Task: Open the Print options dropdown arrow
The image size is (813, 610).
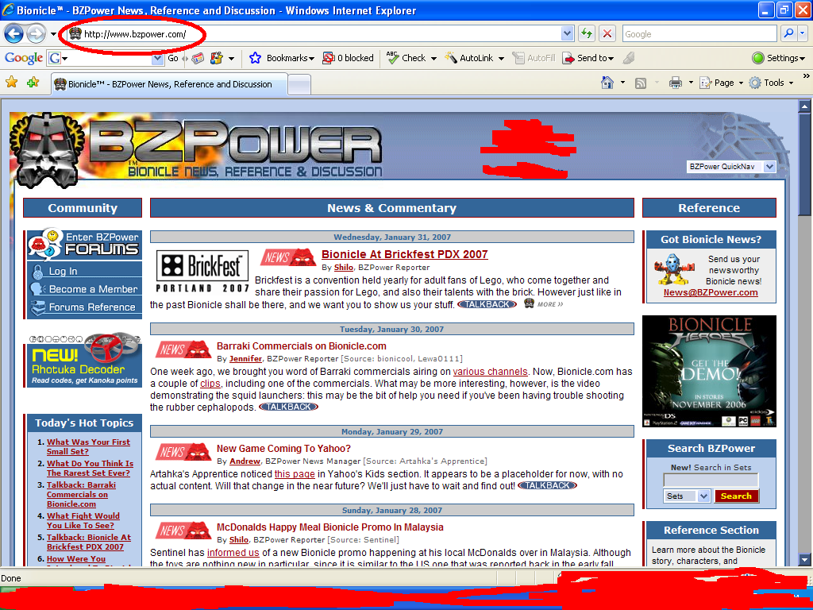Action: 691,83
